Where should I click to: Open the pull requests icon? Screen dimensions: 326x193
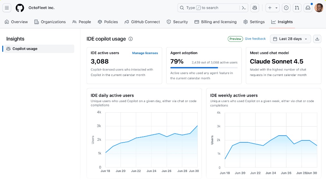[x=297, y=8]
